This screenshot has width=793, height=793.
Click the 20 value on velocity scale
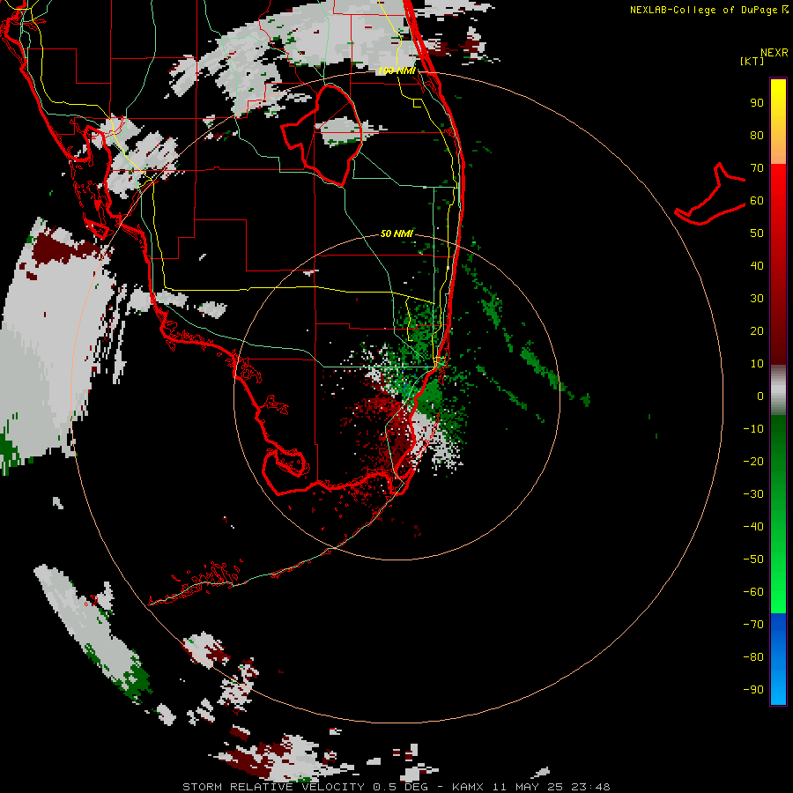pos(757,331)
